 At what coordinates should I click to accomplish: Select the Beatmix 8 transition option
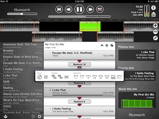coord(88,77)
